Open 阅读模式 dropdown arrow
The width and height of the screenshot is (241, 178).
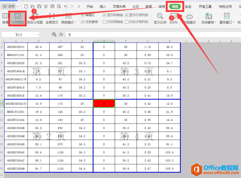(75, 22)
